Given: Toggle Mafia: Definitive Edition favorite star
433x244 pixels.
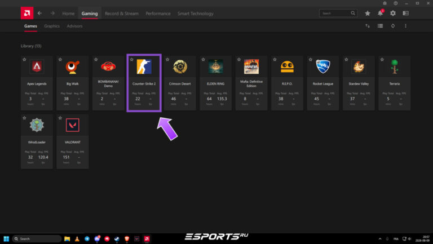Looking at the screenshot, I should click(x=239, y=59).
